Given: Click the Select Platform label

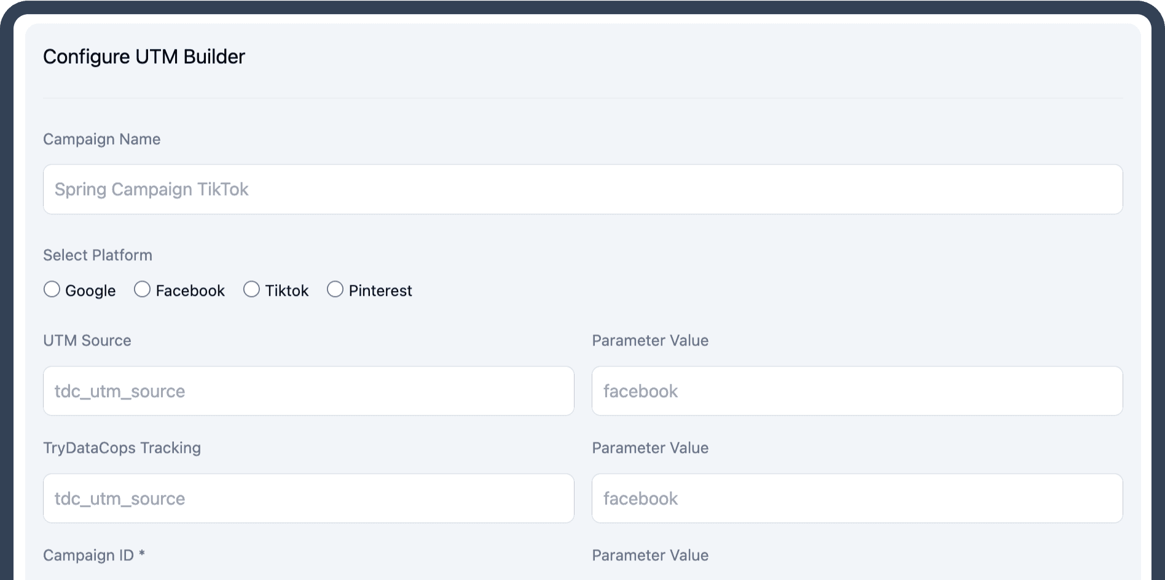Looking at the screenshot, I should (x=98, y=255).
